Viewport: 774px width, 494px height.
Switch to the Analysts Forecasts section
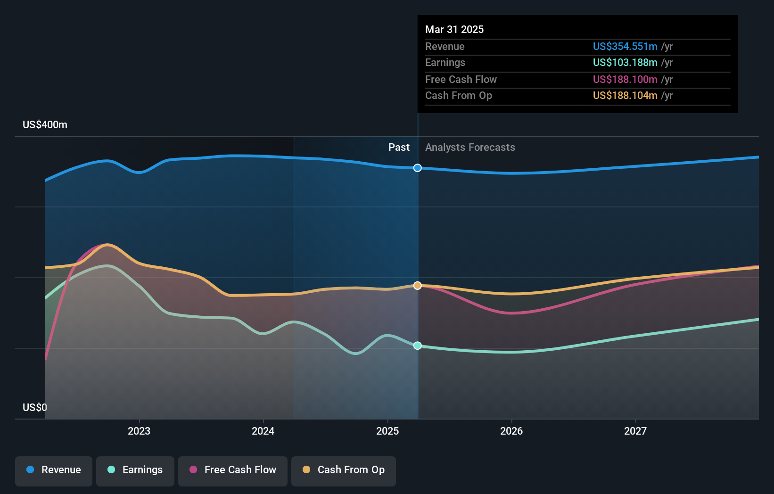point(469,147)
